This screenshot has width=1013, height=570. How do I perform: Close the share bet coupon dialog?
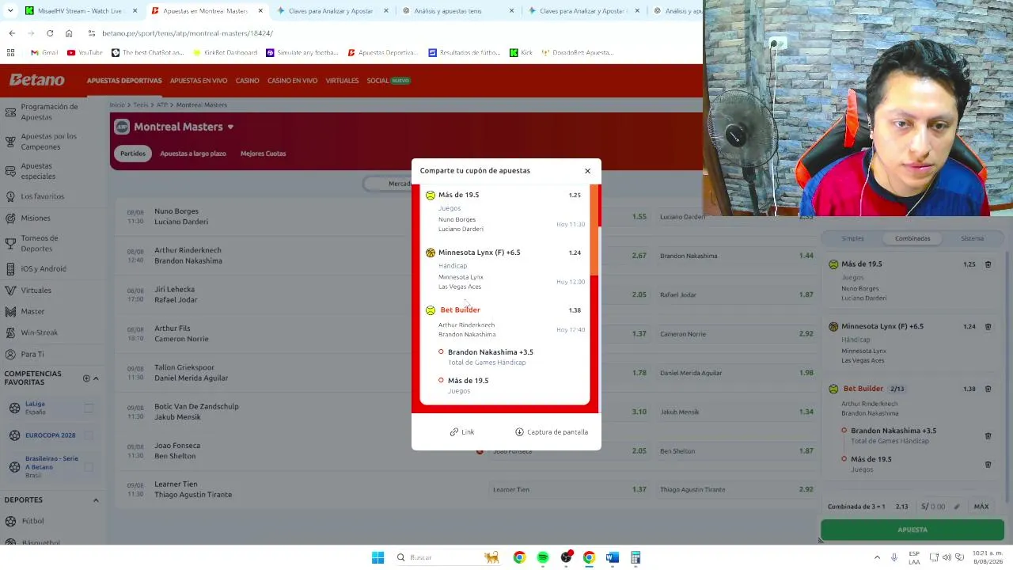[587, 171]
